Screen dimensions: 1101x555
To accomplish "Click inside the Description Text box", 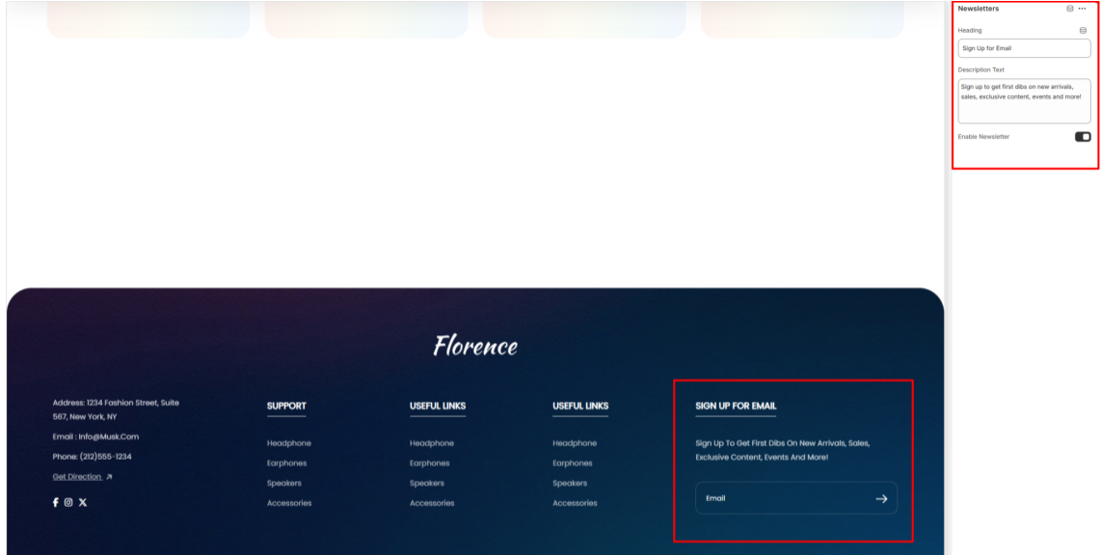I will click(1023, 101).
